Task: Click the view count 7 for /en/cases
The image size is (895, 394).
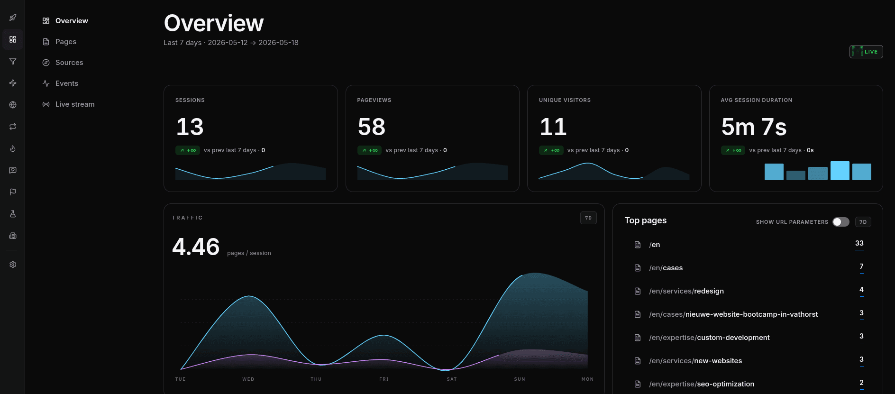Action: pyautogui.click(x=861, y=266)
